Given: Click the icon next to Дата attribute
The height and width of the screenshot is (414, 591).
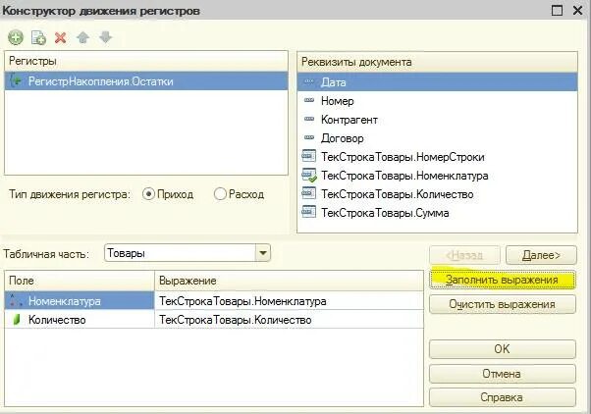Looking at the screenshot, I should click(309, 81).
